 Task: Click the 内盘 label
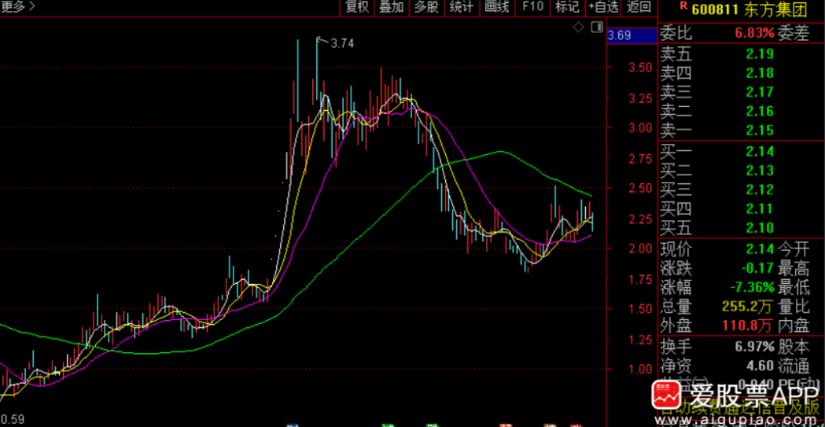(x=794, y=326)
